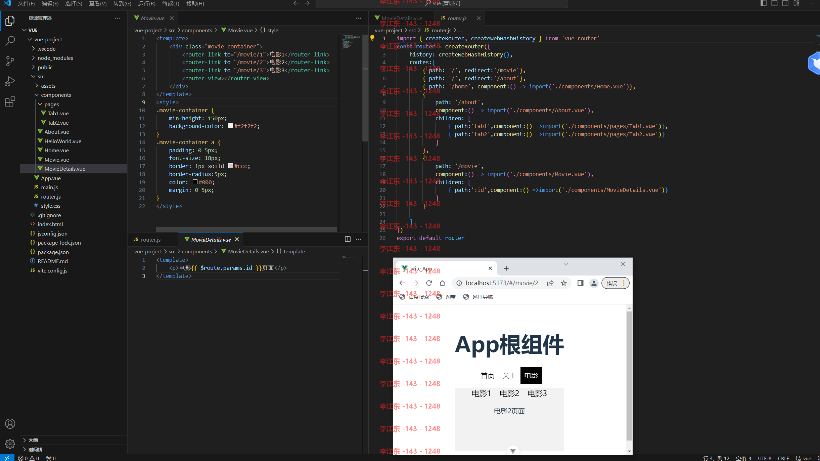Screen dimensions: 820x461
Task: Go back in browser history
Action: click(402, 283)
